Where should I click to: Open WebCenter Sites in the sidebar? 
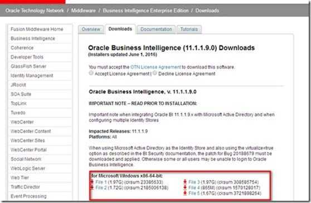27,141
